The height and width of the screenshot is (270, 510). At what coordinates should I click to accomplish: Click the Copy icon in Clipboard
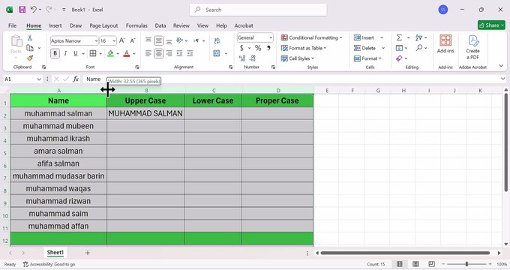(x=29, y=48)
